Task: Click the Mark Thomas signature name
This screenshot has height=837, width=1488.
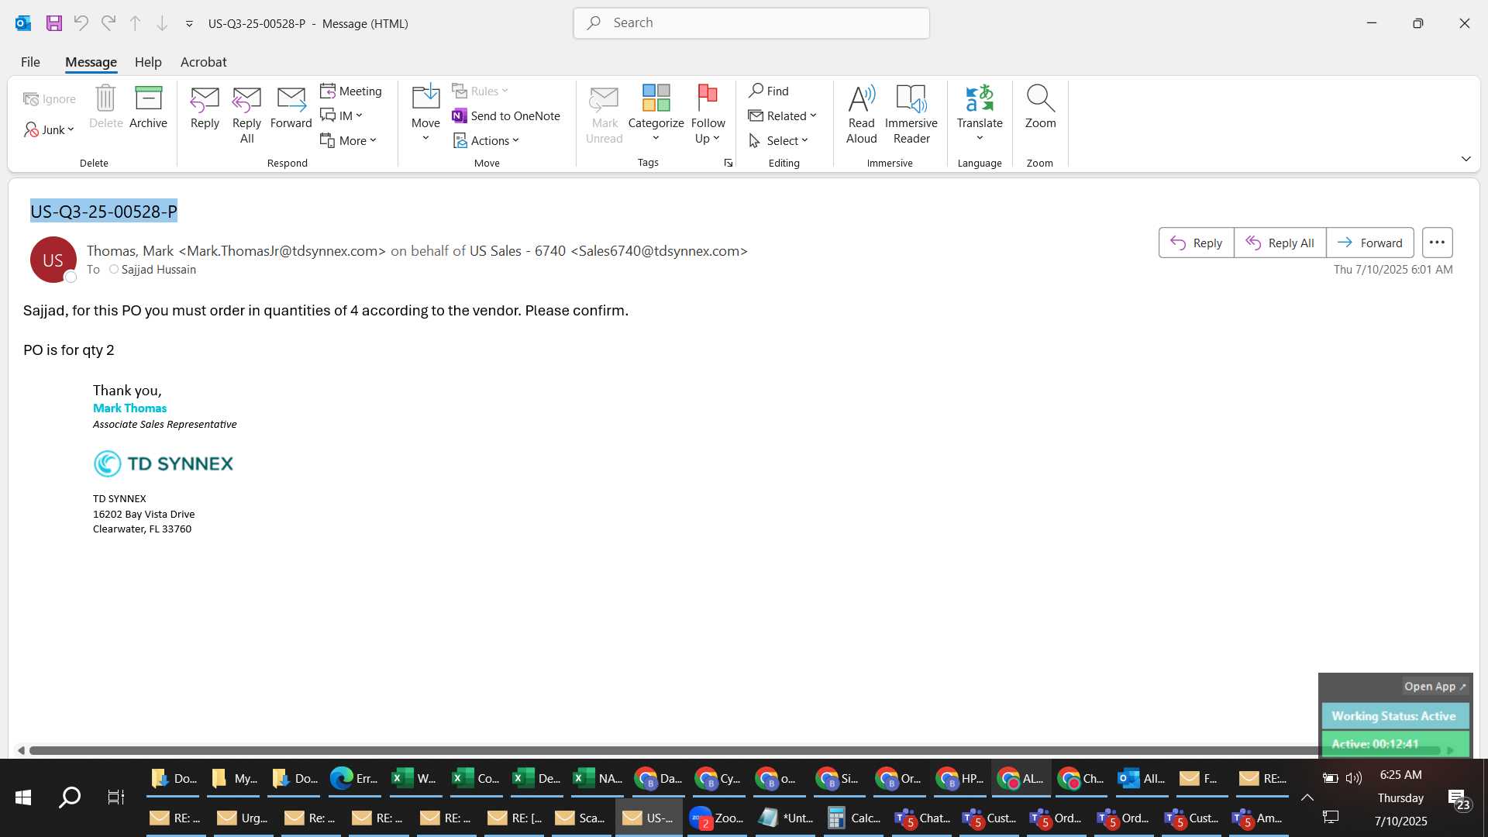Action: coord(129,408)
